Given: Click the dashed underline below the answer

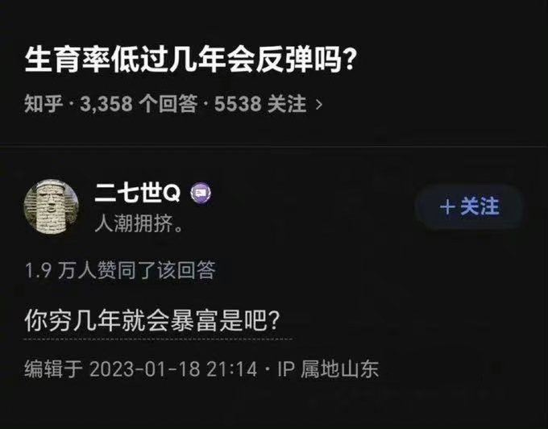Looking at the screenshot, I should coord(158,339).
